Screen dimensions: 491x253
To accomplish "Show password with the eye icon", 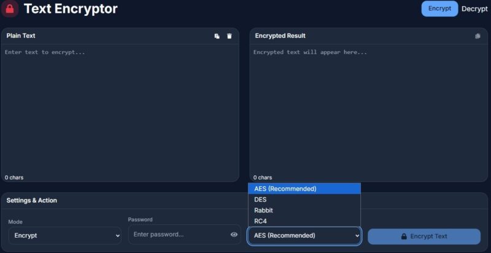I will (x=234, y=235).
